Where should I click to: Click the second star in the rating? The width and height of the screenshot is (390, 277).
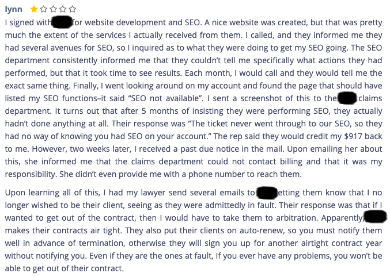click(43, 10)
